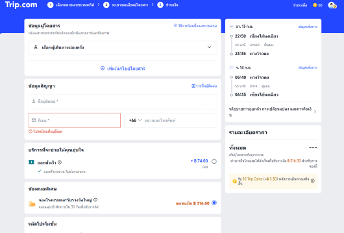
Task: Go to step 2 passenger details
Action: tap(126, 5)
